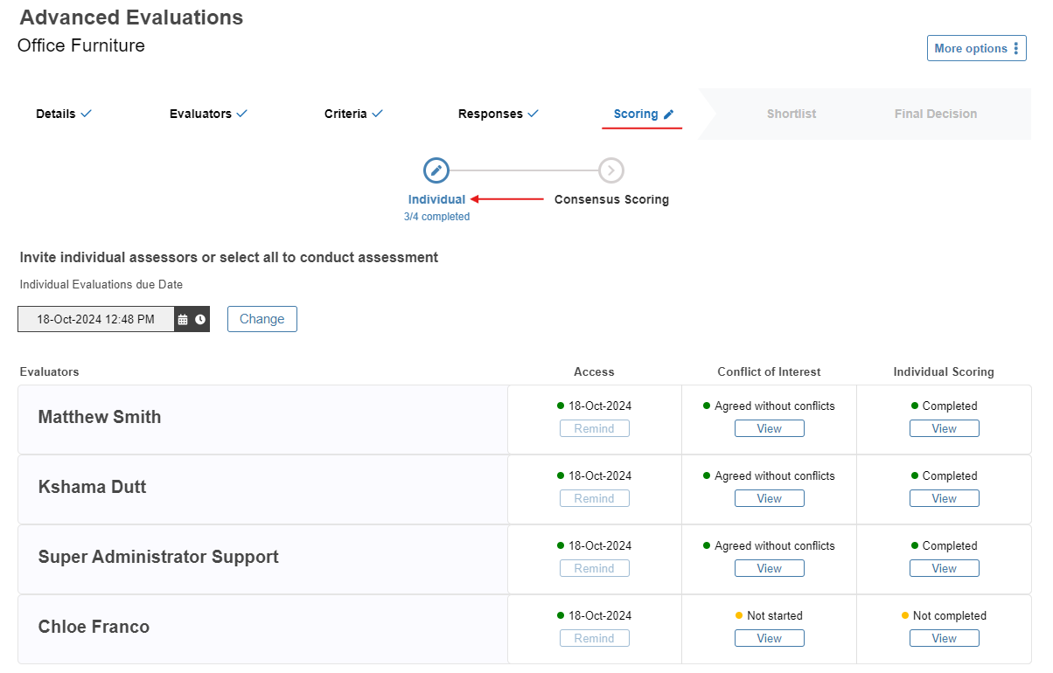Viewport: 1053px width, 673px height.
Task: Remind Matthew Smith about access
Action: point(595,428)
